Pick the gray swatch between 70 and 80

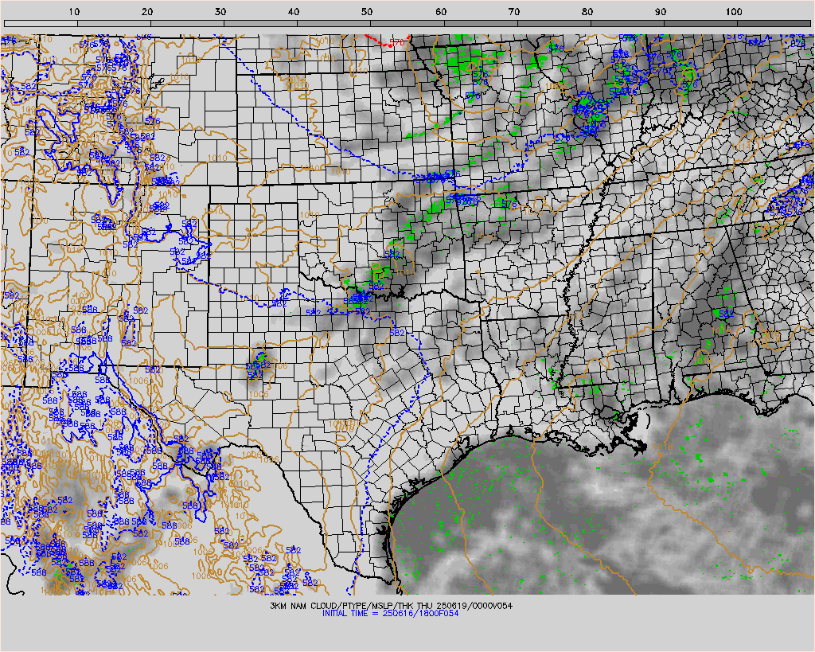(x=554, y=23)
